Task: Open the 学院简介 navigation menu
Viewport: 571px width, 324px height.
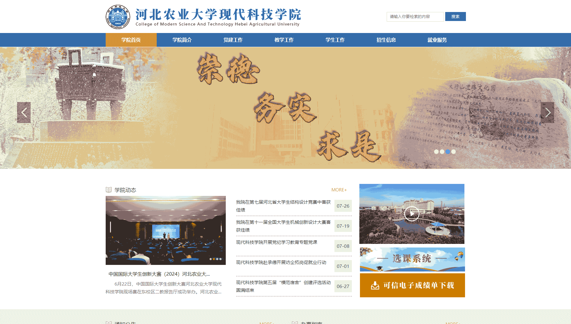Action: 182,40
